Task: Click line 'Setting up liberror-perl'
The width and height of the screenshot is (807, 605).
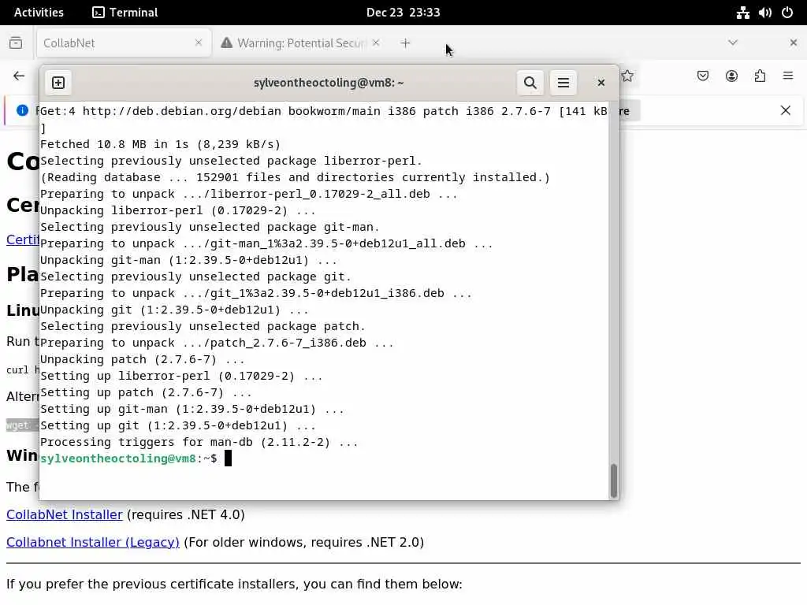Action: [181, 376]
